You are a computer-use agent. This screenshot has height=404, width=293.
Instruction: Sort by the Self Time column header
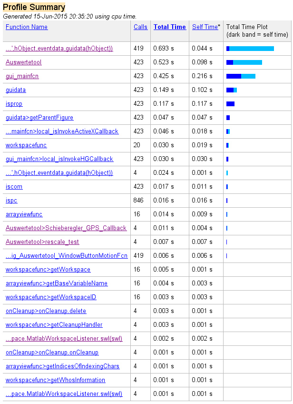tap(205, 27)
